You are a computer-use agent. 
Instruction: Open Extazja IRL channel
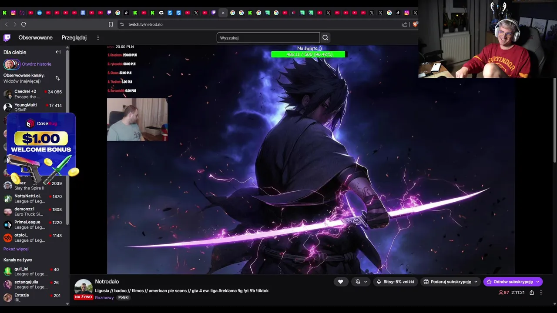pyautogui.click(x=34, y=298)
